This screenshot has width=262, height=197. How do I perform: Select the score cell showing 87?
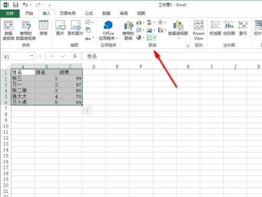(70, 85)
